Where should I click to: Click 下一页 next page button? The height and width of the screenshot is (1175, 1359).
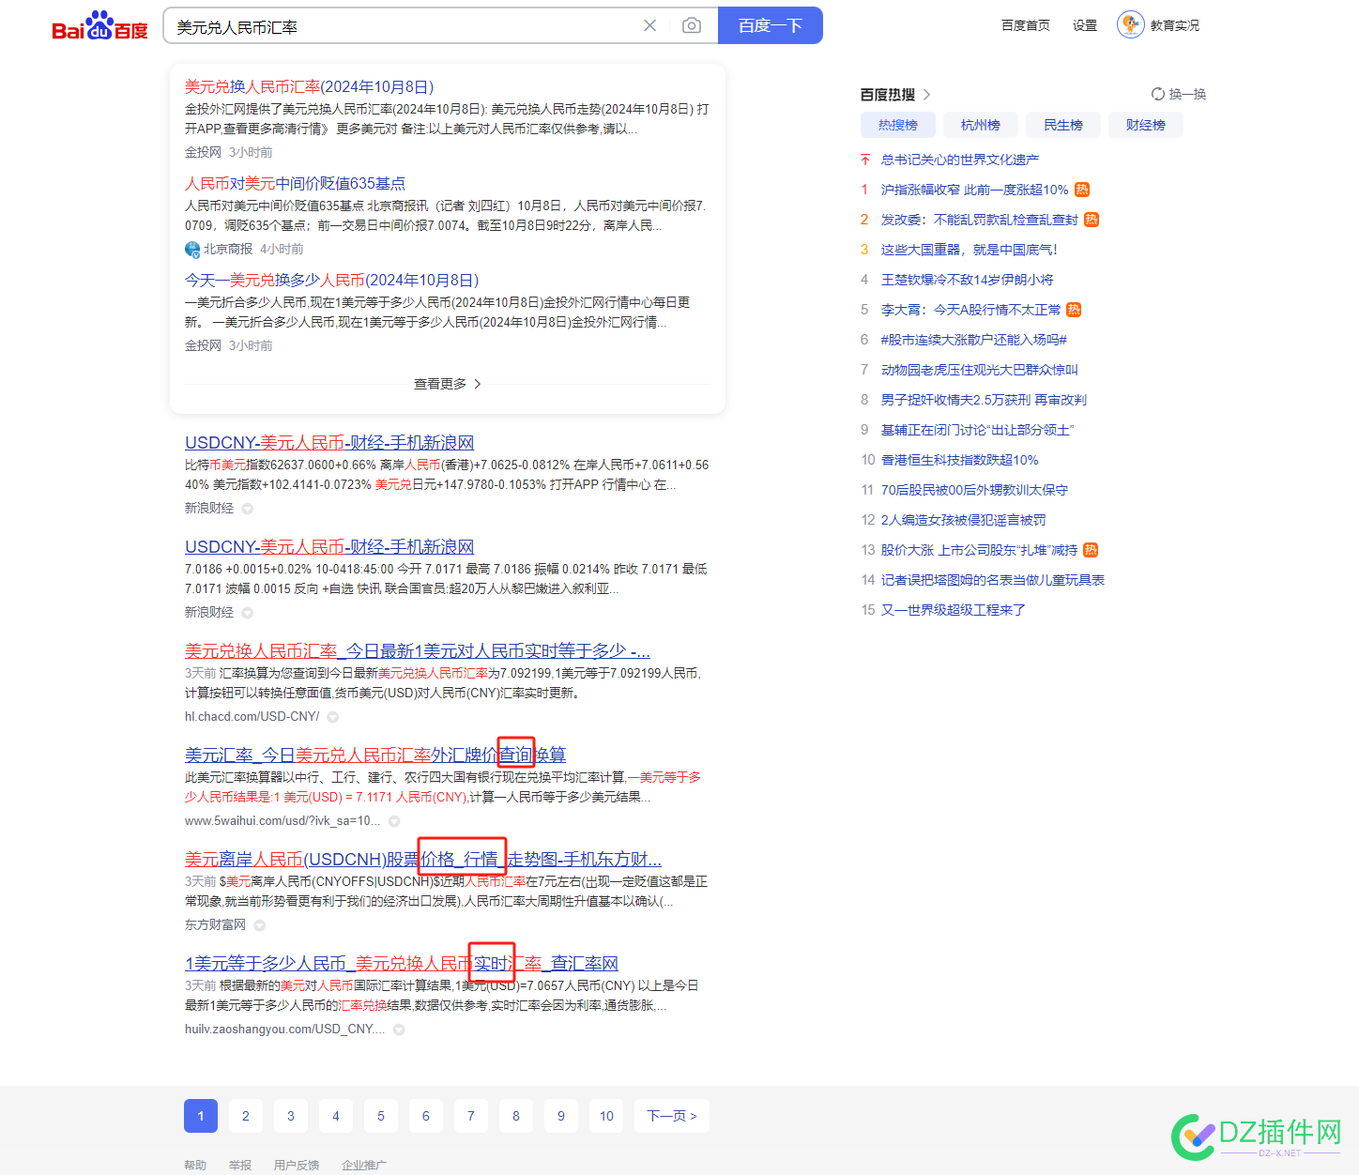(x=672, y=1116)
